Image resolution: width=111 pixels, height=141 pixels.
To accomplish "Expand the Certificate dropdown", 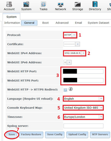I will pos(78,44).
